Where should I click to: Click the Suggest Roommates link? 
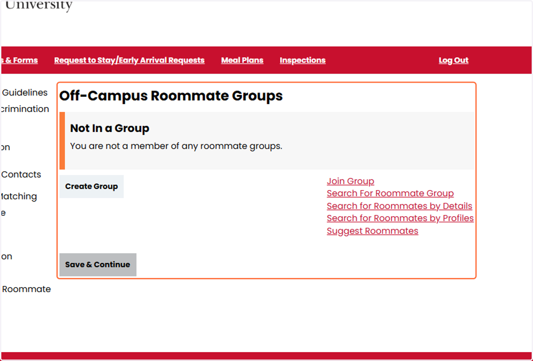[373, 231]
